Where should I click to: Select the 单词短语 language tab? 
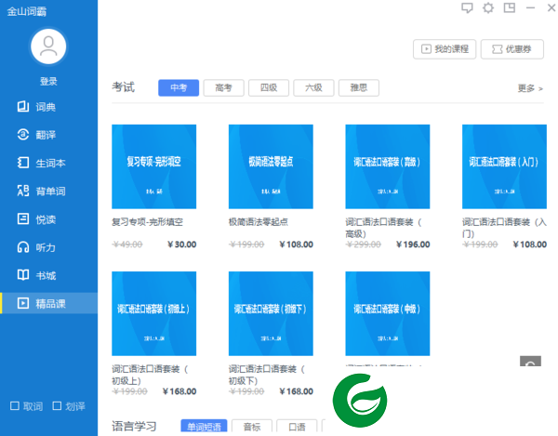[x=204, y=426]
